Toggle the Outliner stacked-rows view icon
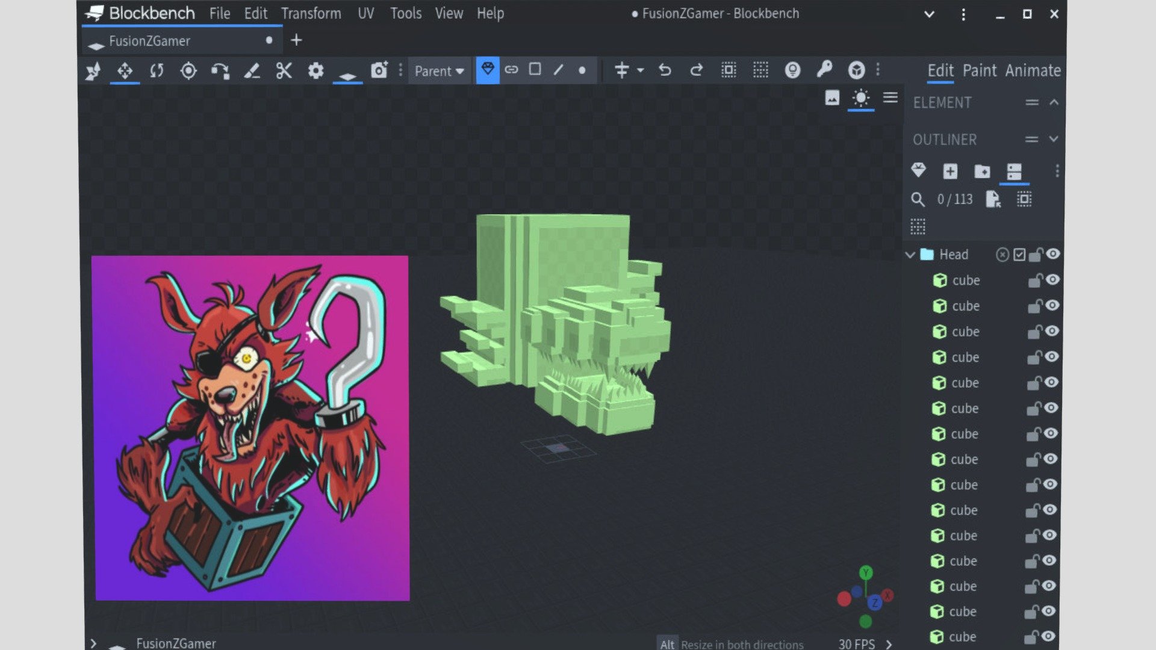The image size is (1156, 650). tap(1014, 172)
